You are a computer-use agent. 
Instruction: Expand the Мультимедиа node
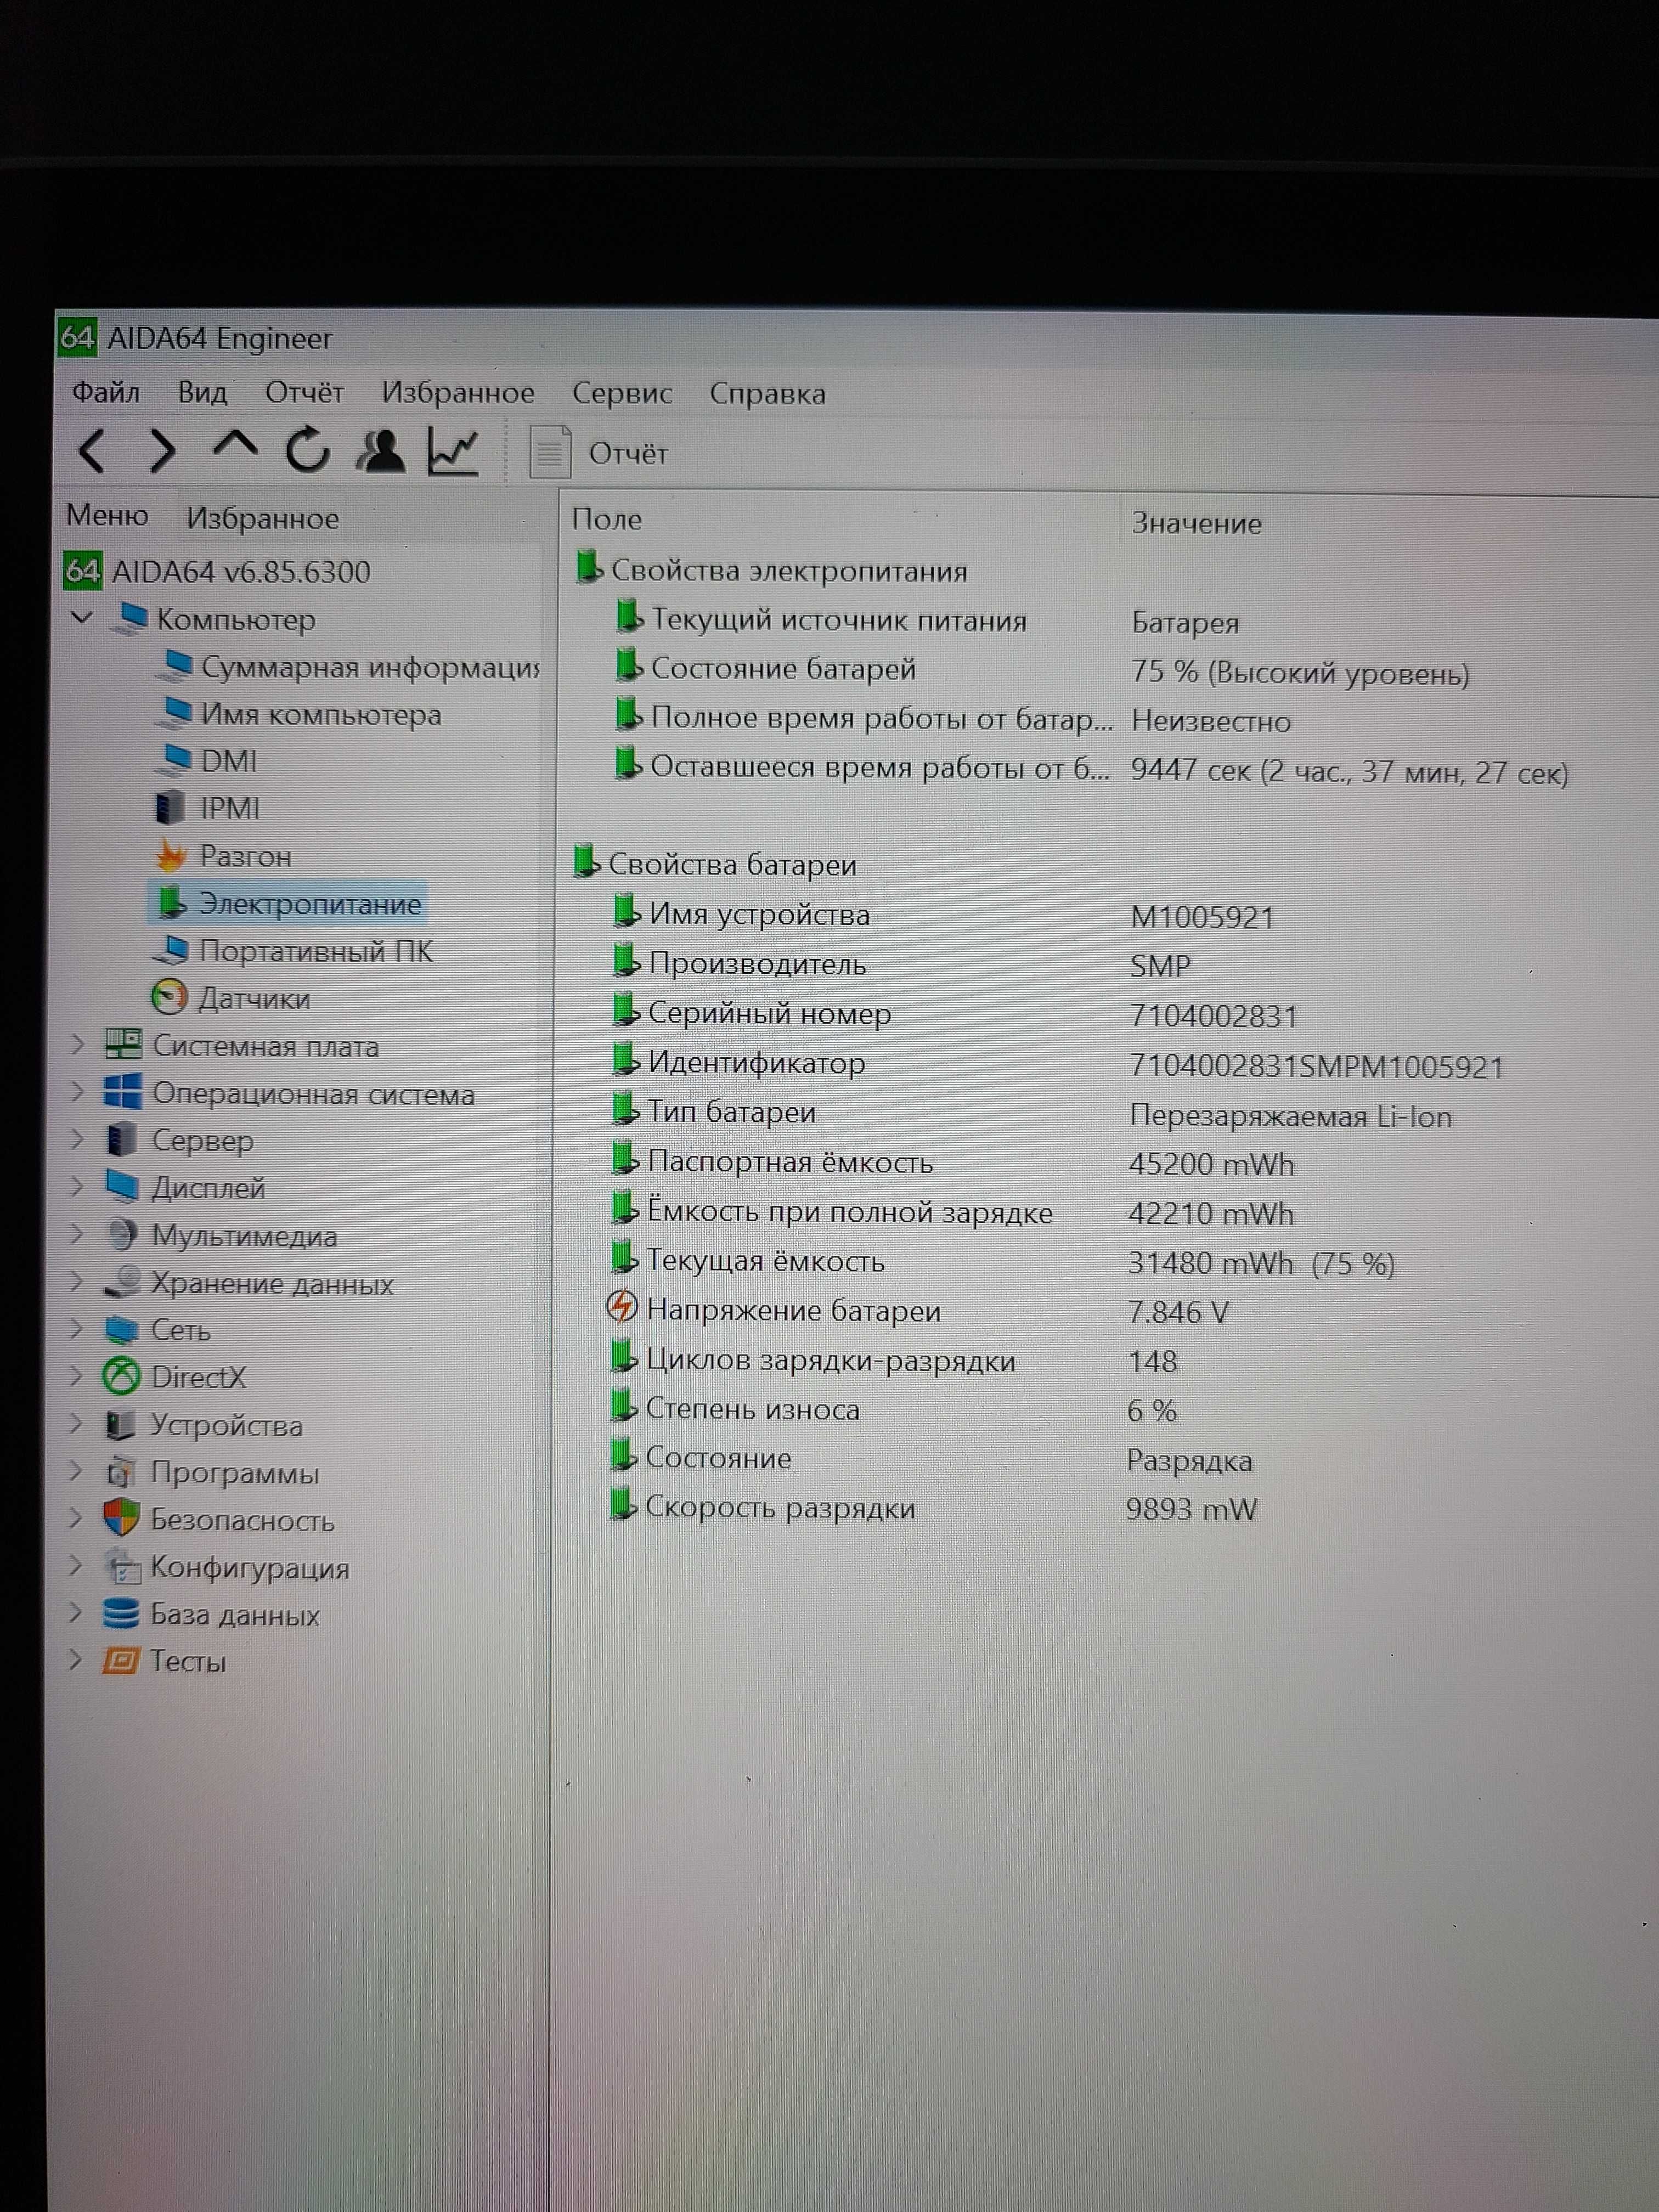(77, 1235)
